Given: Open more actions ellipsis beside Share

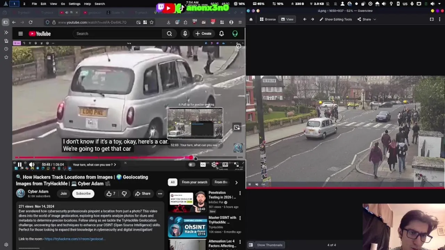Looking at the screenshot, I should tap(160, 194).
